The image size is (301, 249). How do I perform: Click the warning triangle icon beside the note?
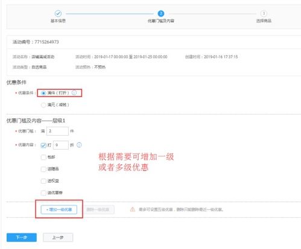(x=133, y=209)
